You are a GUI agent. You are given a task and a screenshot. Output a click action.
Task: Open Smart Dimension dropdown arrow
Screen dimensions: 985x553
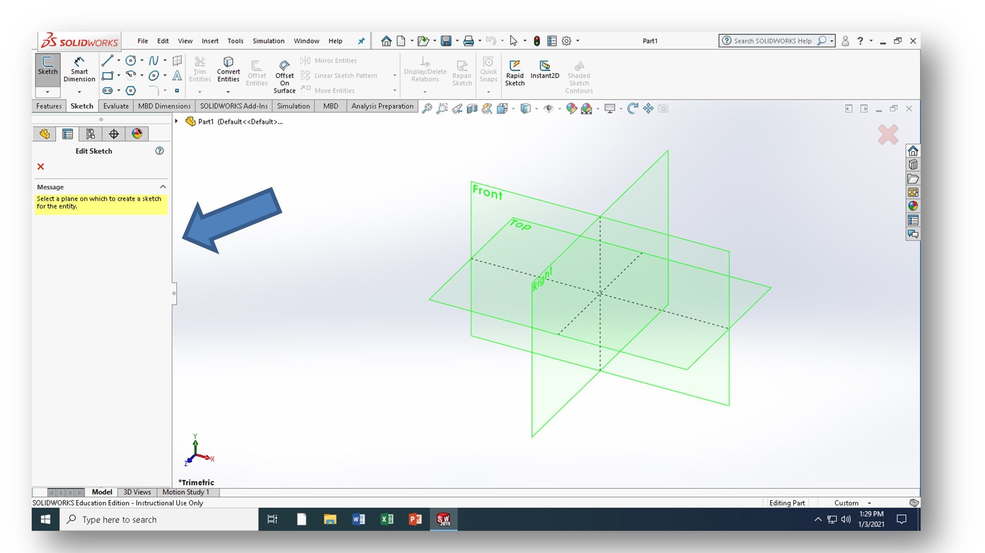pos(79,92)
